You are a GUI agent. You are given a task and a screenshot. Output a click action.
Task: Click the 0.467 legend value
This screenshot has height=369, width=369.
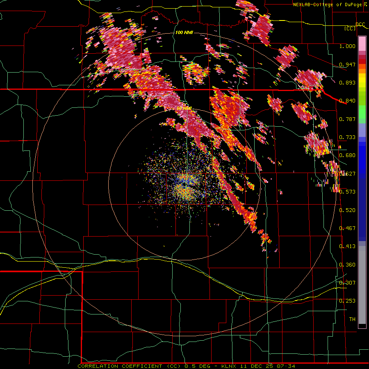[x=347, y=228]
